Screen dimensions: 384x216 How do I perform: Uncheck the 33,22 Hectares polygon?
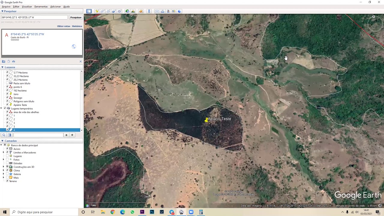pyautogui.click(x=7, y=76)
